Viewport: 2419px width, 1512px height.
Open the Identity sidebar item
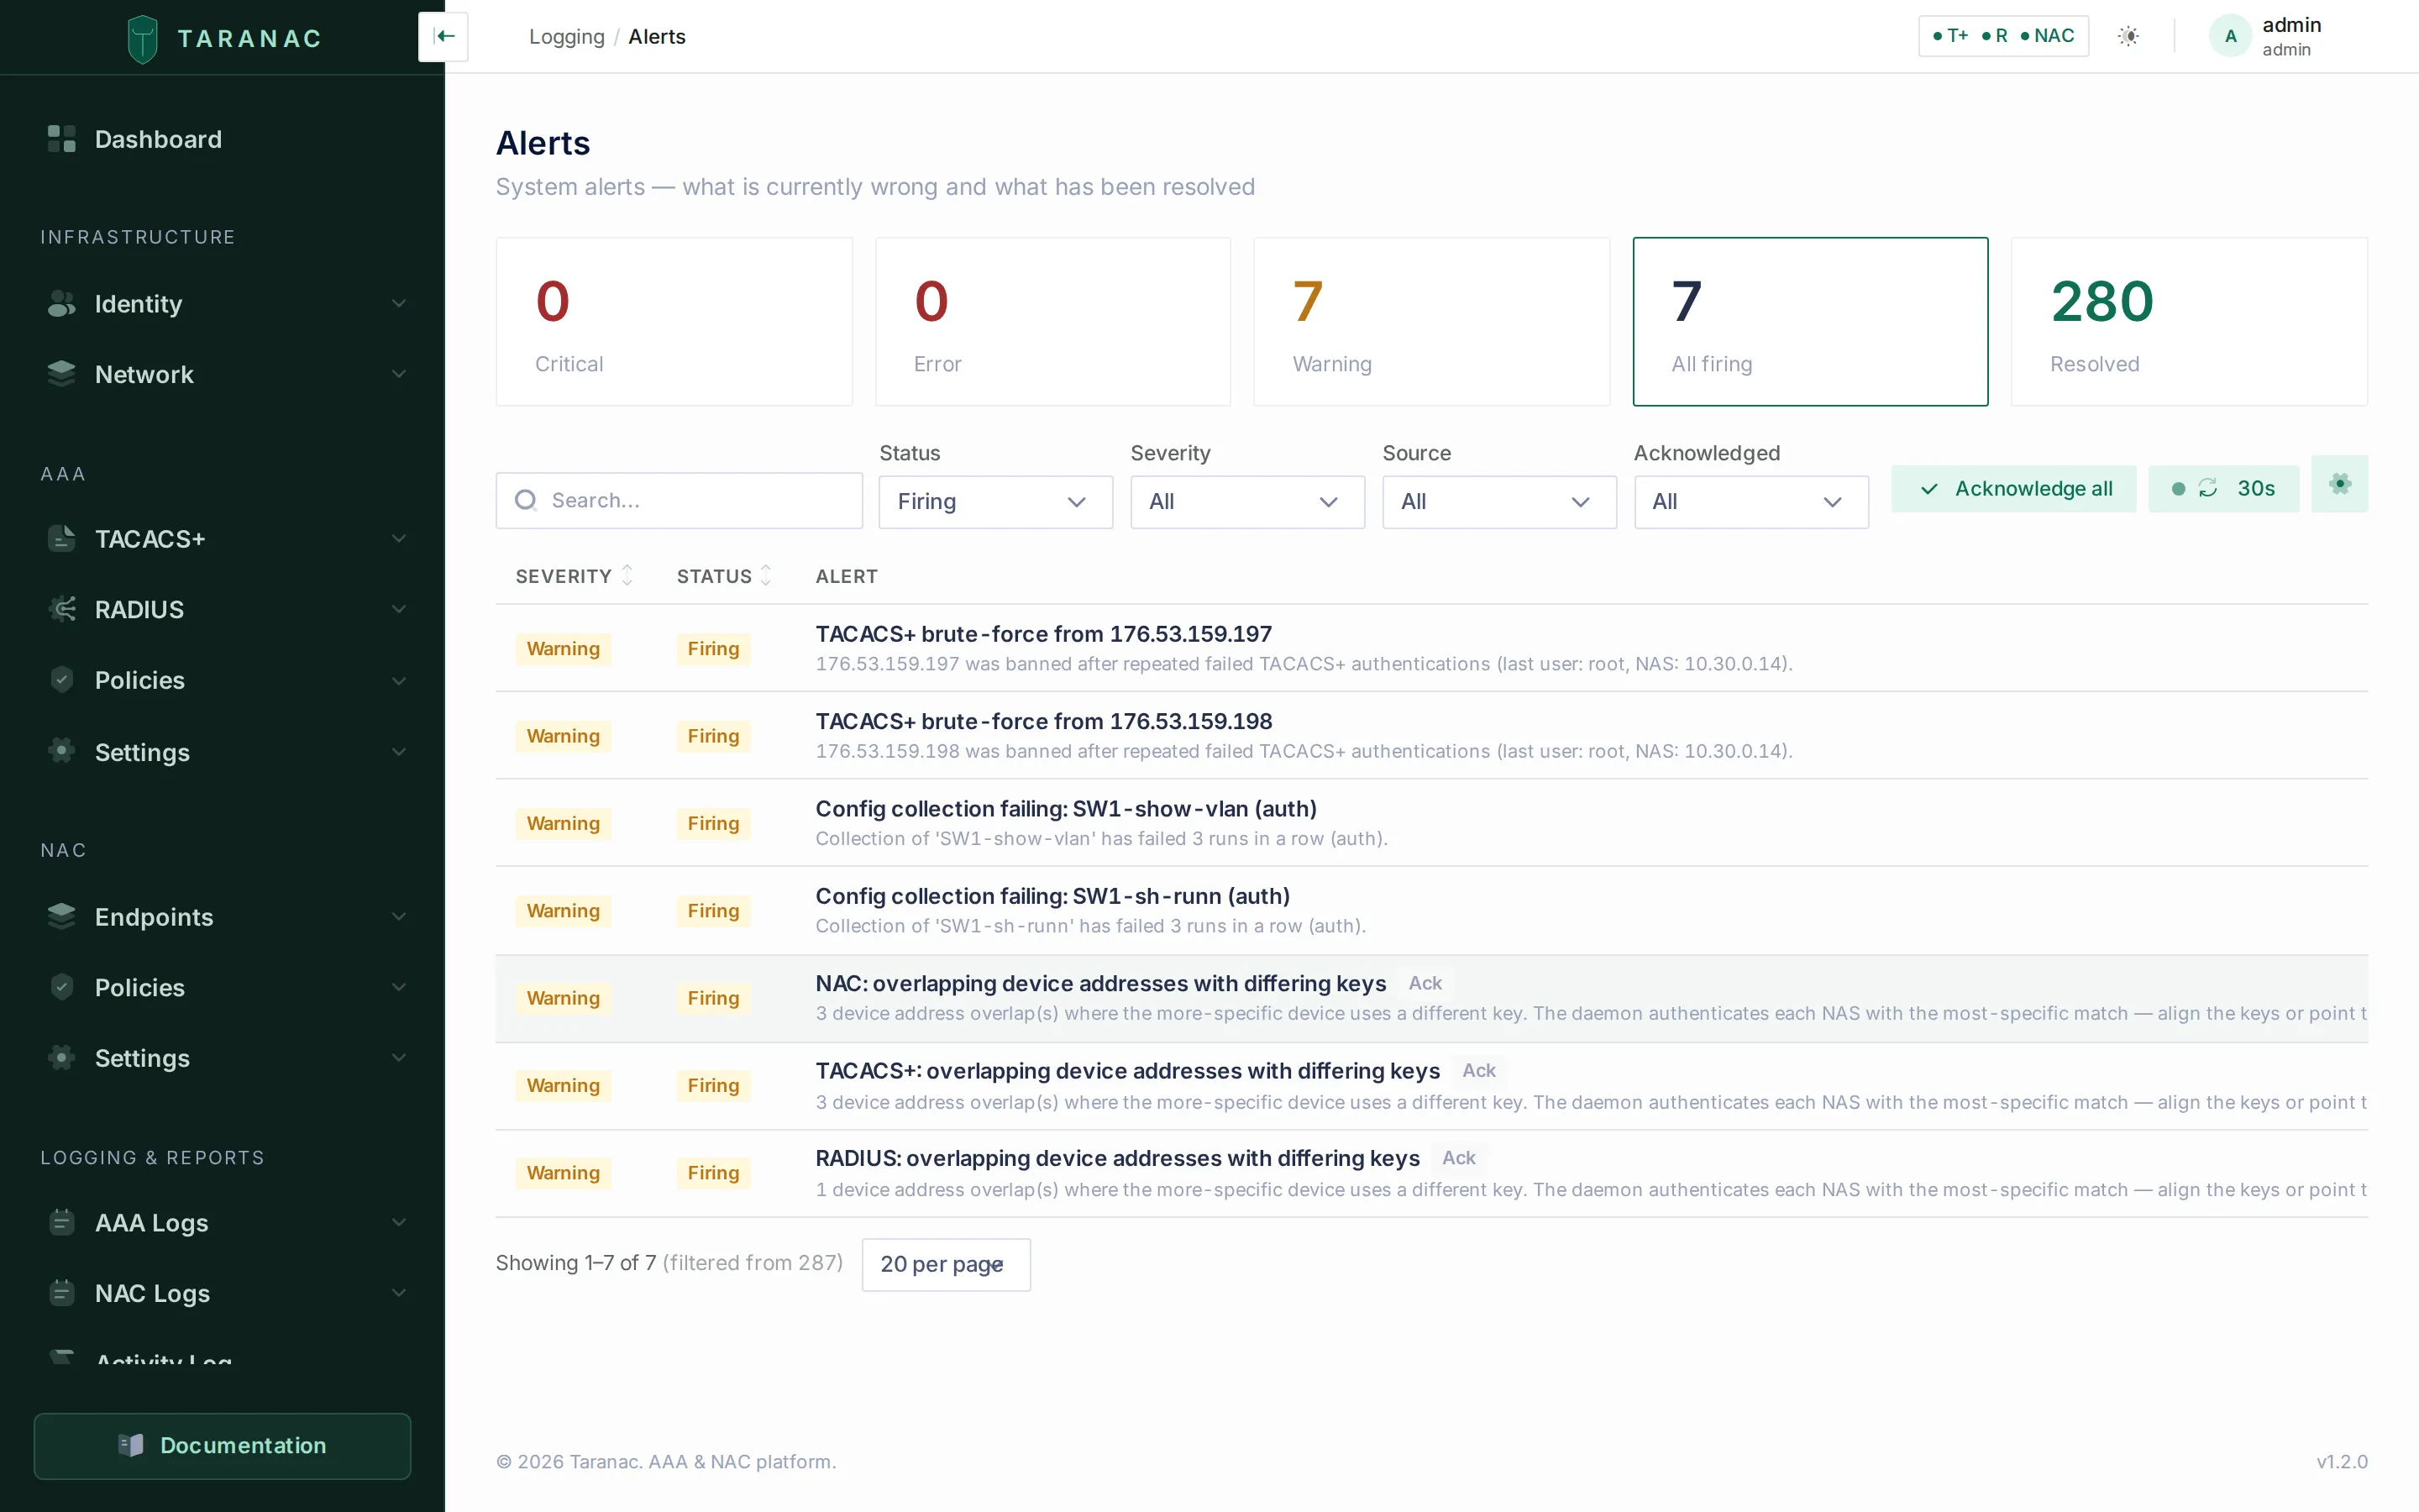tap(222, 303)
